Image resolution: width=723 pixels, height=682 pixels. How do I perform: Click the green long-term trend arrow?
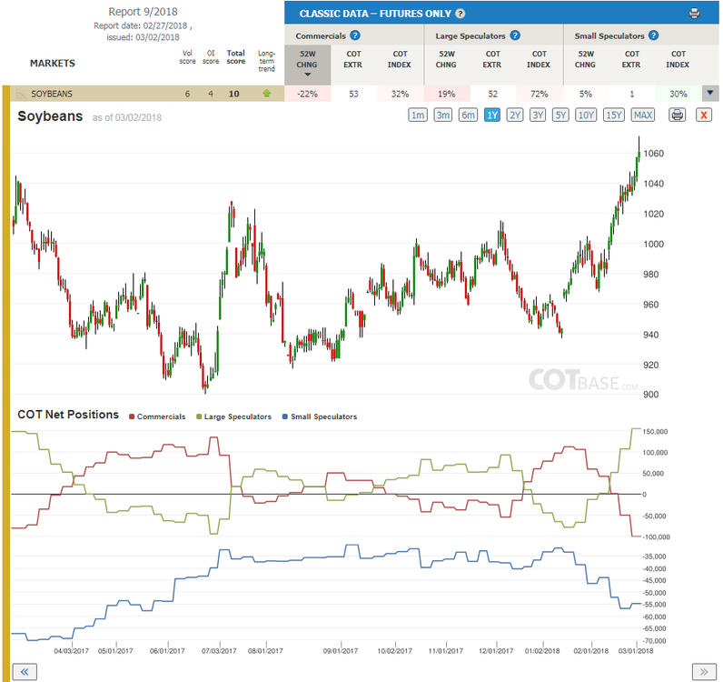coord(266,94)
